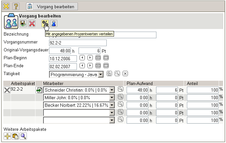226x143 pixels.
Task: Expand the Miller John employee dropdown
Action: coord(112,98)
